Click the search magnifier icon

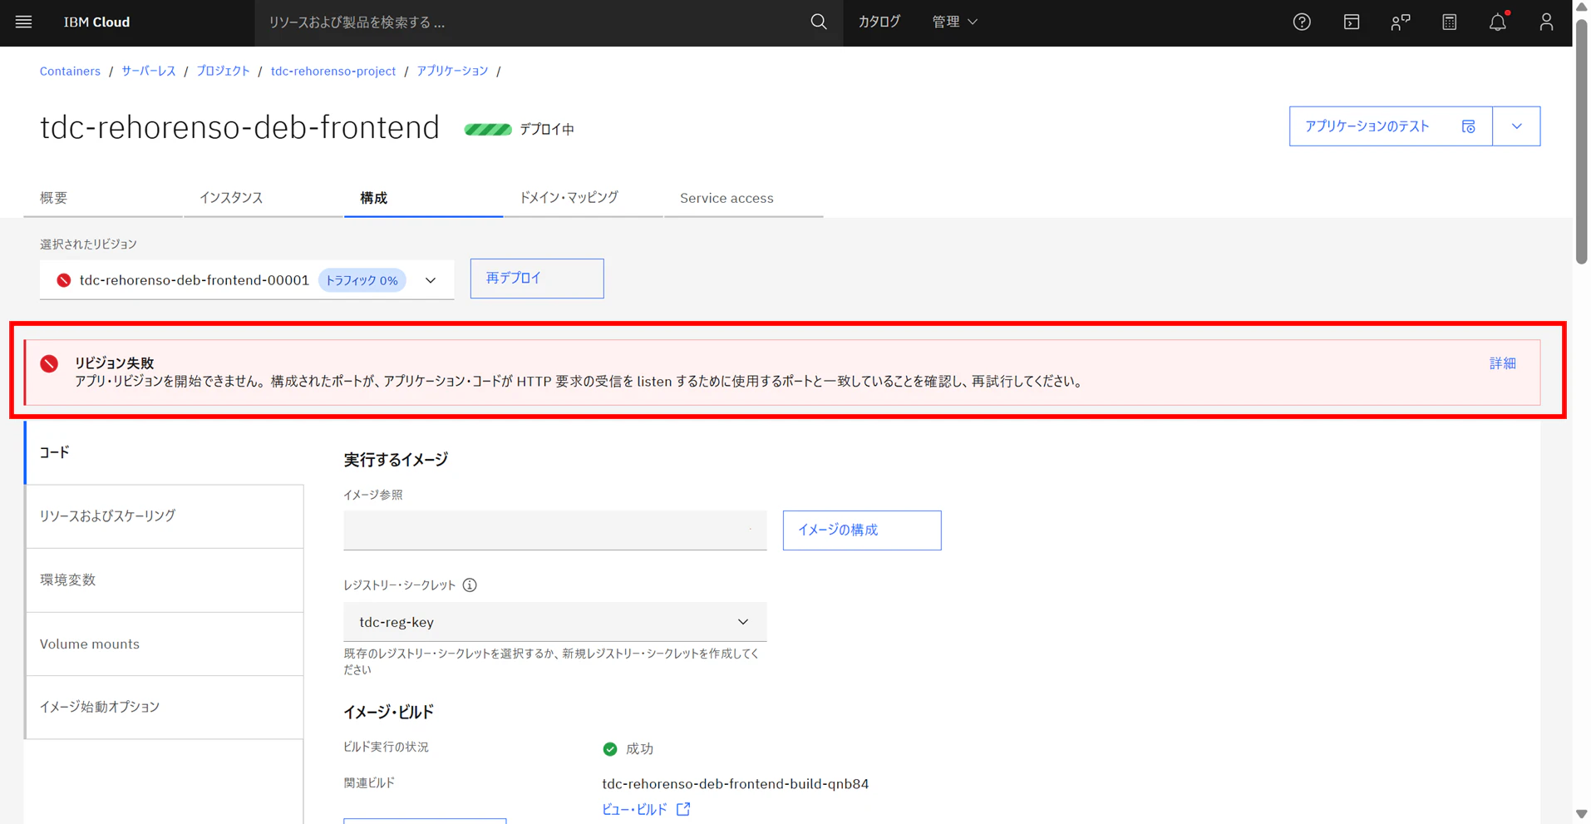pyautogui.click(x=819, y=22)
